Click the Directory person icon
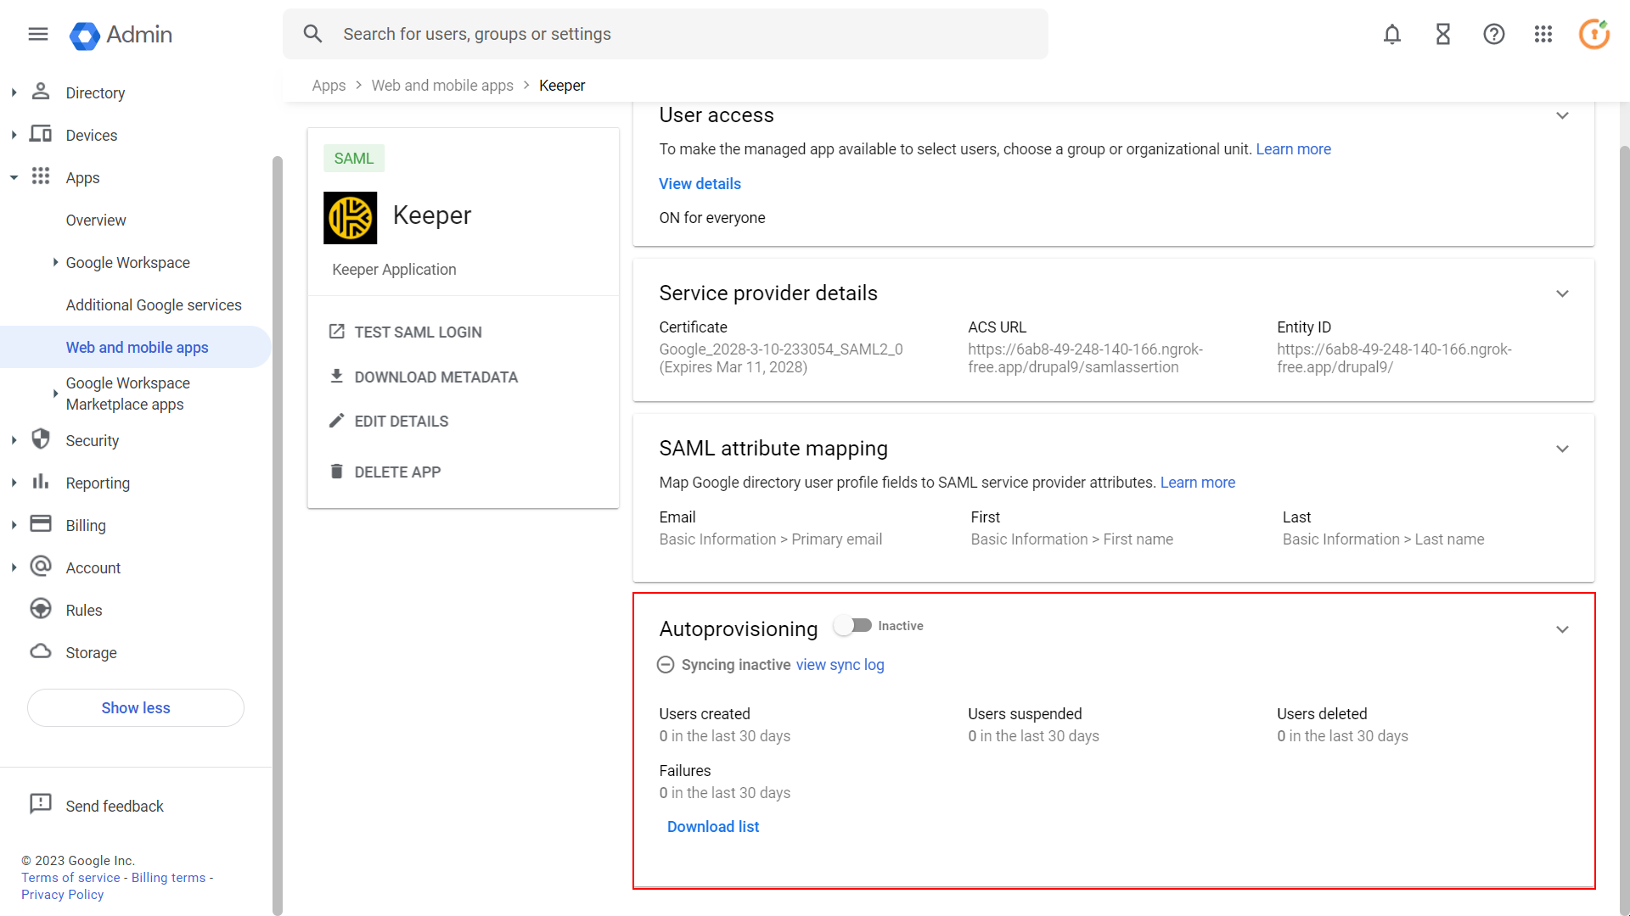The image size is (1630, 916). pos(41,92)
